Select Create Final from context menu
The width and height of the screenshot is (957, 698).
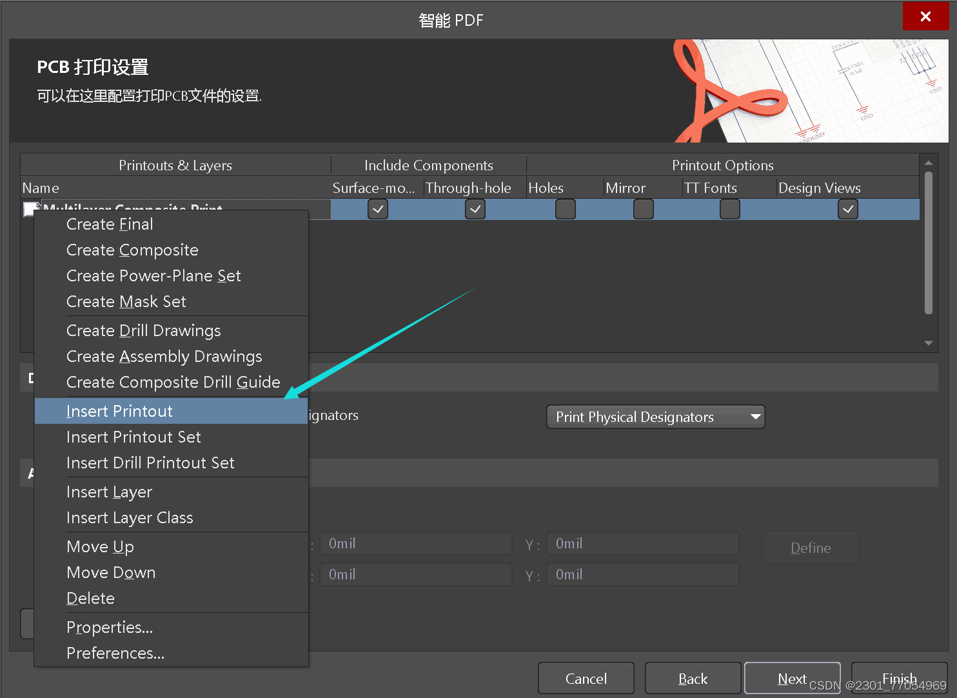(x=171, y=224)
